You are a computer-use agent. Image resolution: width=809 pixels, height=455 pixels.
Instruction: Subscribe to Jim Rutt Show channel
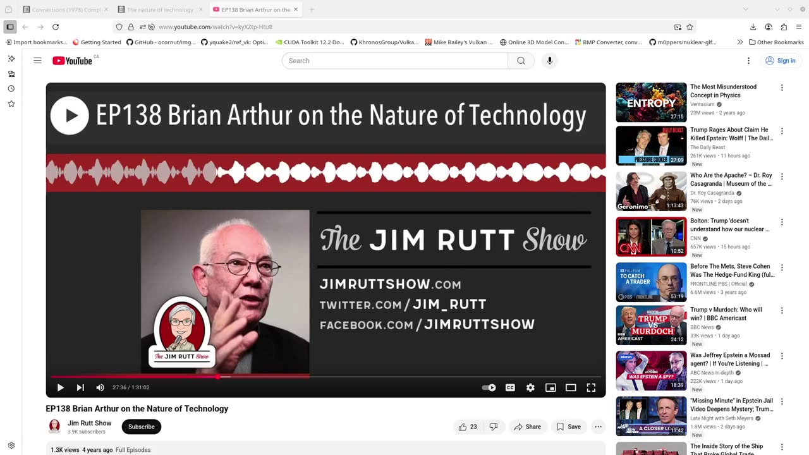point(142,427)
